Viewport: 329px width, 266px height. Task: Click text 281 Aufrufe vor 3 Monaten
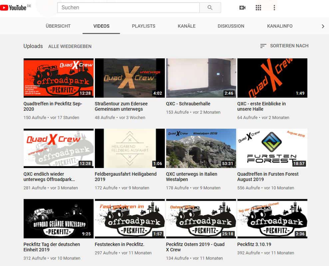(51, 188)
